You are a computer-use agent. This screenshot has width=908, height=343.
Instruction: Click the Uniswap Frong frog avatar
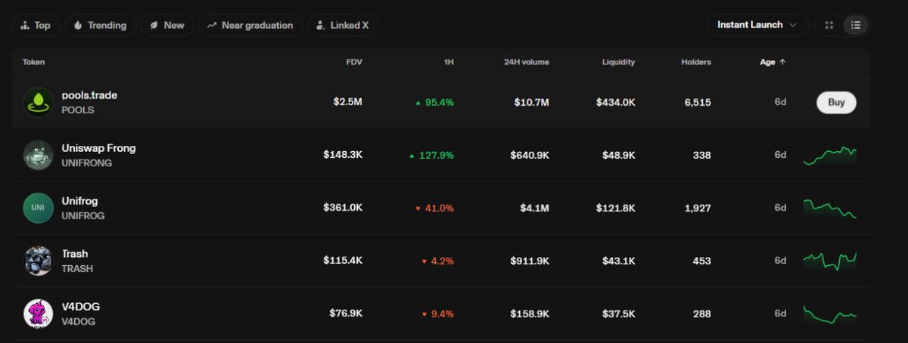(38, 155)
